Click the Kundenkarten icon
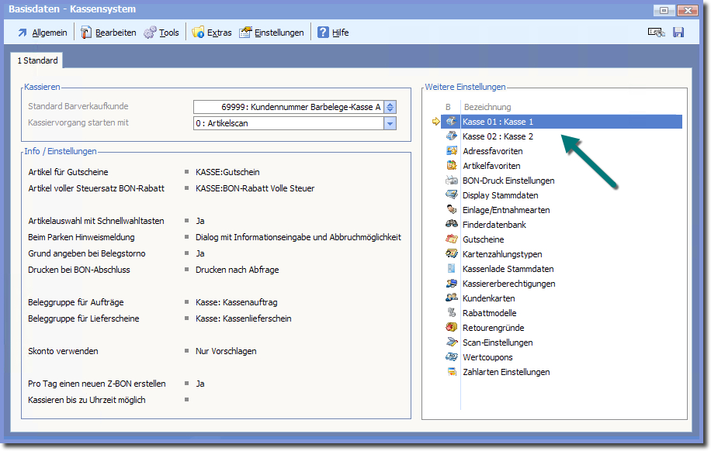 [x=452, y=298]
